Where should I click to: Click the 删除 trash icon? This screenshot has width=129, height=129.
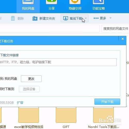pyautogui.click(x=13, y=18)
